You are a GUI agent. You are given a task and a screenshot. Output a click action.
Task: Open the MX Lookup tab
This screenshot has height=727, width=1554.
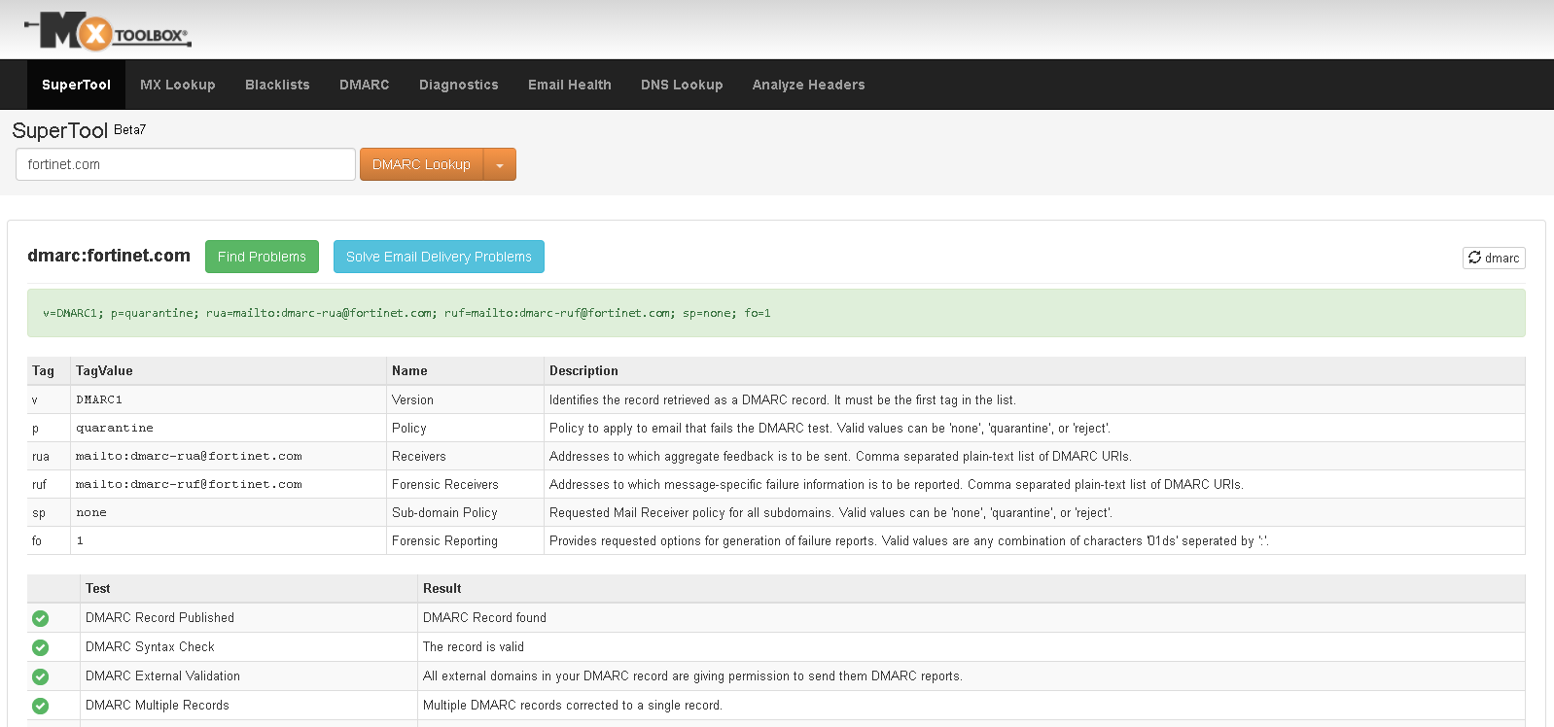click(178, 85)
